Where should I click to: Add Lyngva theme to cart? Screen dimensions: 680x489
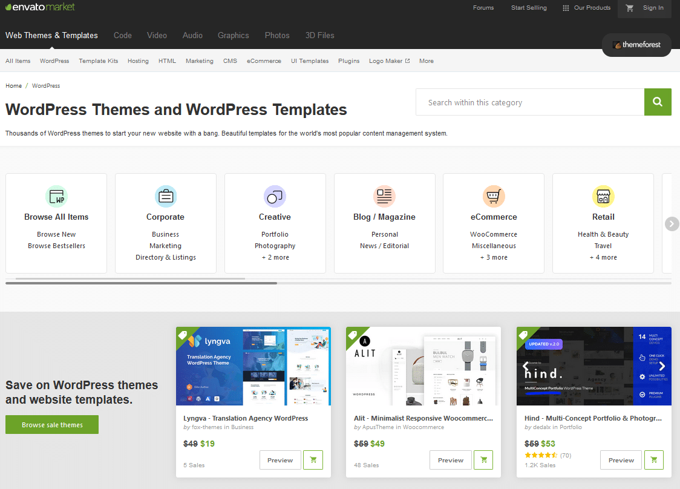click(x=313, y=460)
